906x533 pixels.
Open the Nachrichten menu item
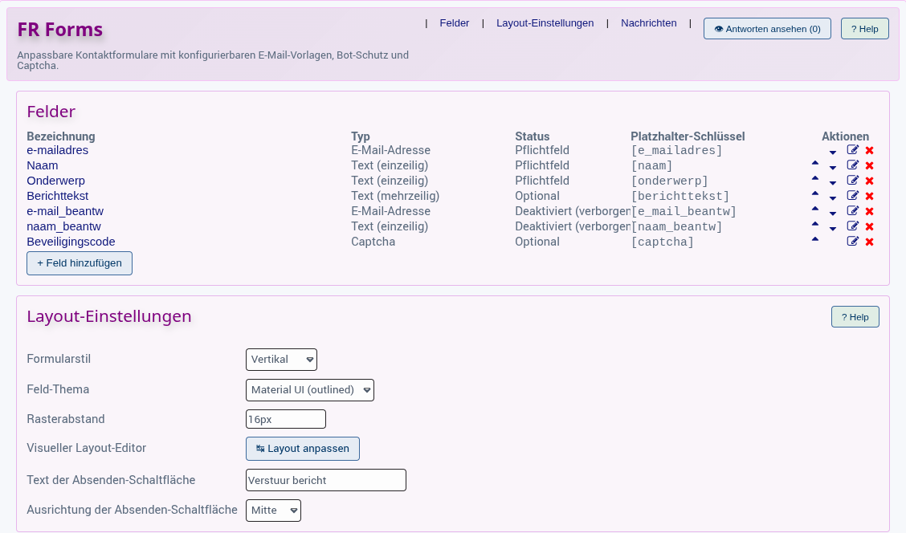[x=648, y=23]
